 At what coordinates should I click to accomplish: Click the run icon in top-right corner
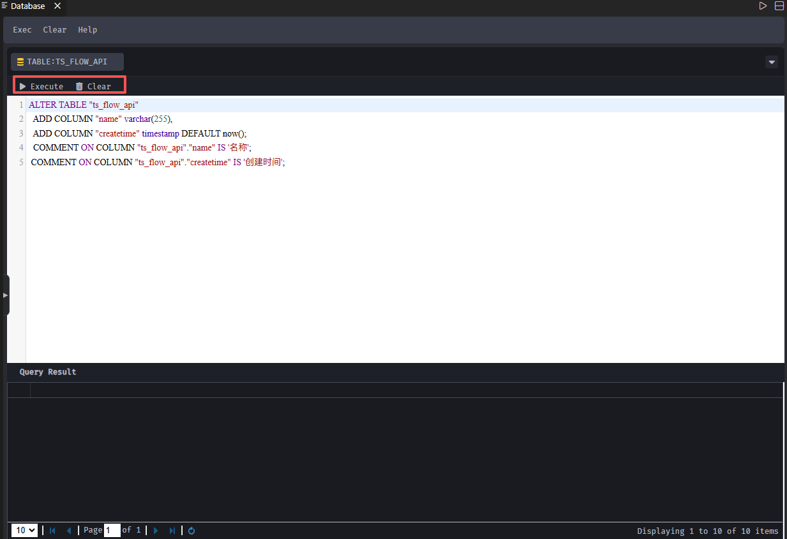[x=763, y=6]
